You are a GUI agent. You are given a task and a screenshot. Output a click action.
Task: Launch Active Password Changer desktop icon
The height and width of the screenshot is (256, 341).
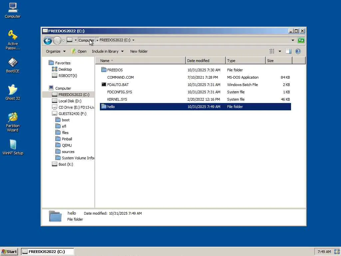13,40
